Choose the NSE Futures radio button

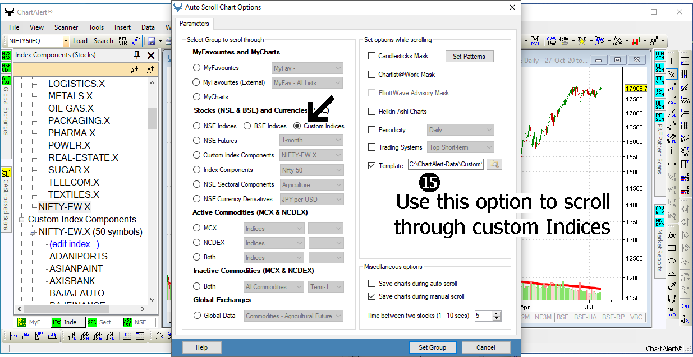[x=196, y=141]
